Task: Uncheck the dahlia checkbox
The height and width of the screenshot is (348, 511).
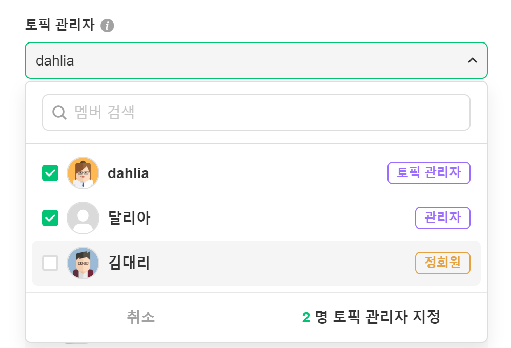Action: 50,173
